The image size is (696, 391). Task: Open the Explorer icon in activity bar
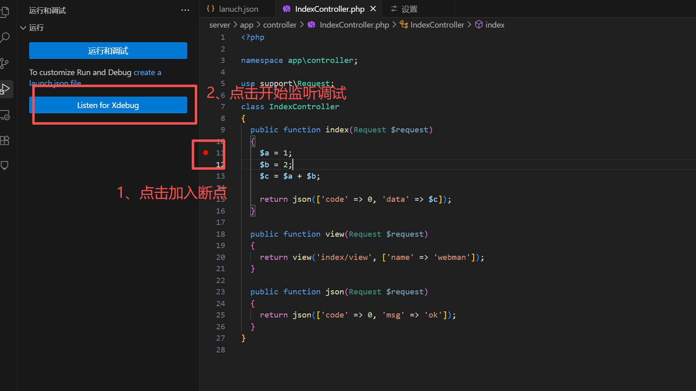(5, 12)
